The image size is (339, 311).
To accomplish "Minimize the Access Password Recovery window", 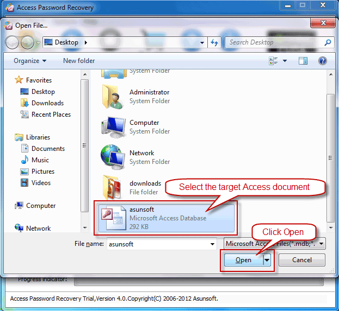I will point(288,5).
